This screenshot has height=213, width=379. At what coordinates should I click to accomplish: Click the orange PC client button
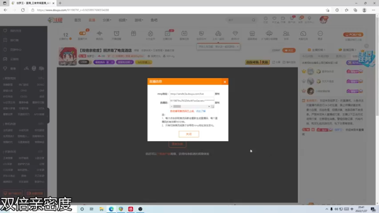tap(353, 35)
